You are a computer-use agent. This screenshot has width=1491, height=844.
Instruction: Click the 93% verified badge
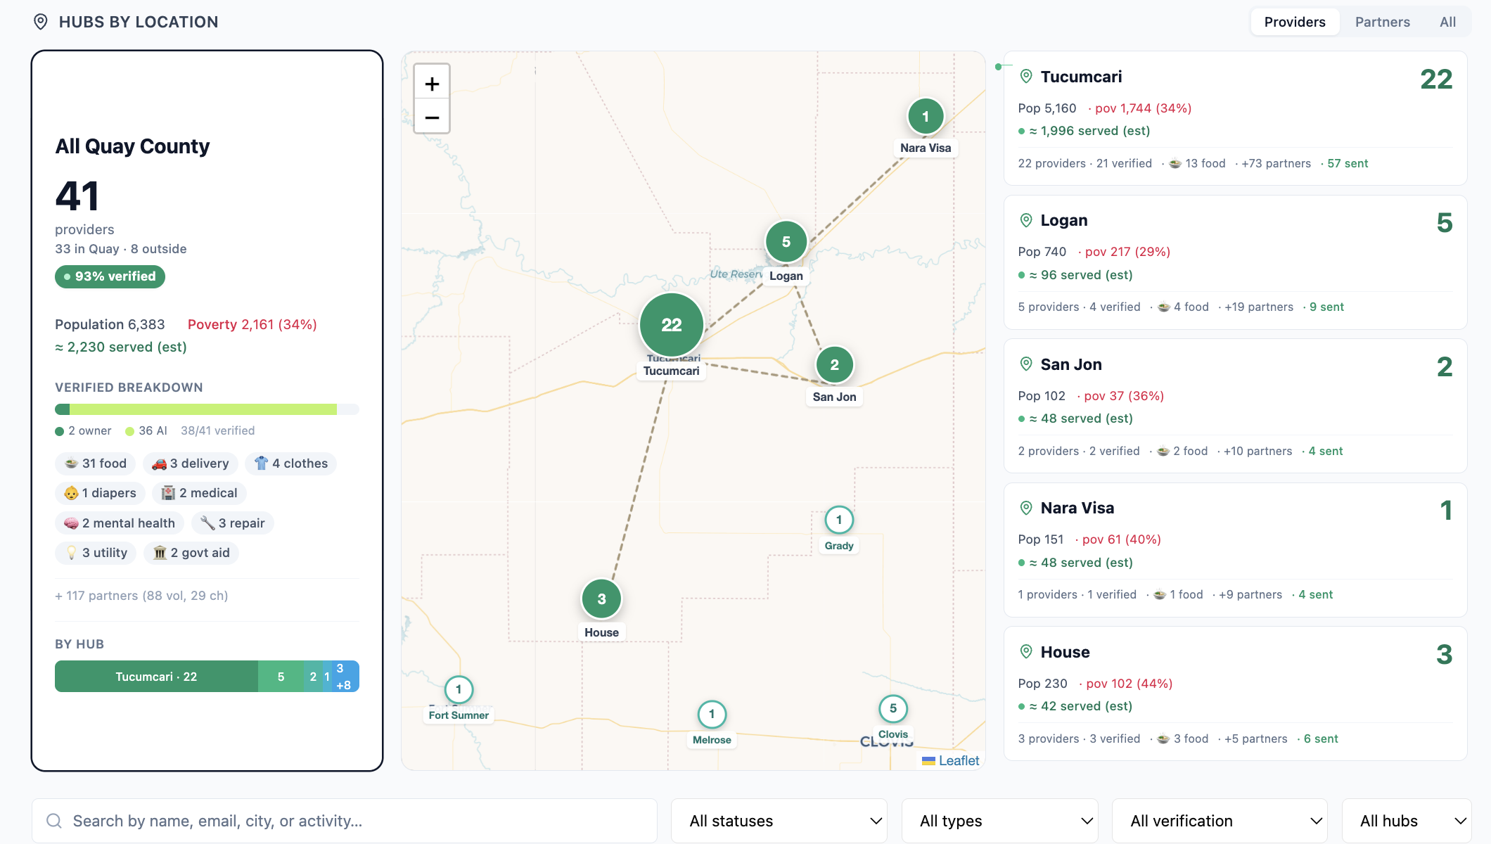pyautogui.click(x=110, y=276)
